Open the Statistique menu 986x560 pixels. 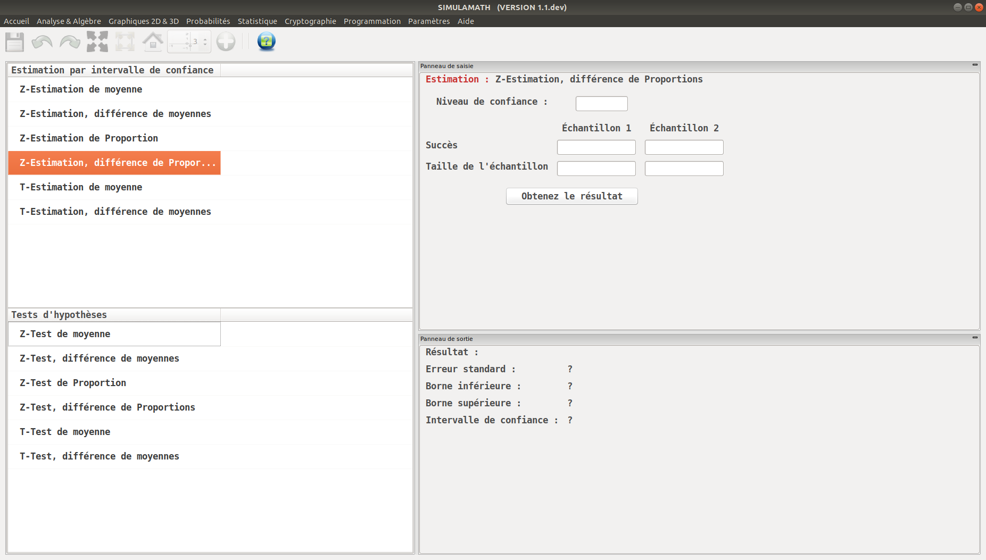(258, 21)
